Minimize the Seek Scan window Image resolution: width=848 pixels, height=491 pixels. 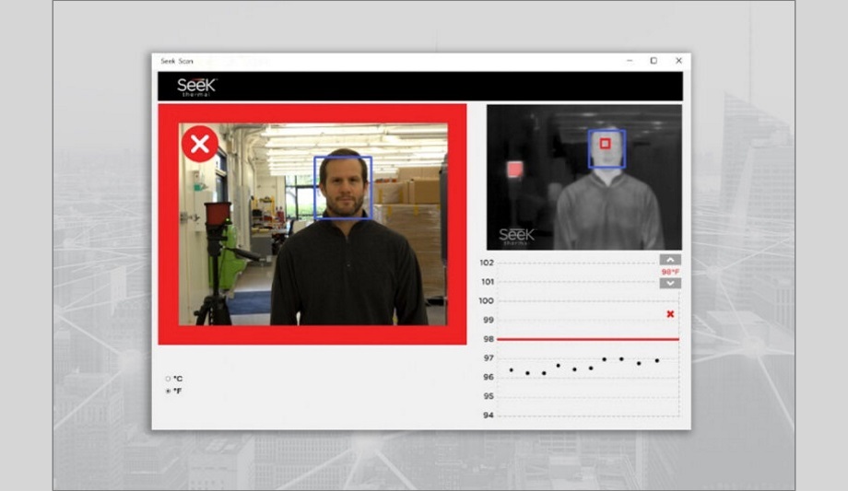pyautogui.click(x=630, y=61)
